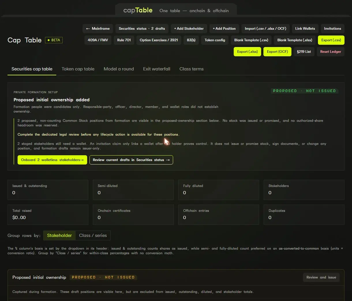This screenshot has height=301, width=352.
Task: Open the 83(b) section
Action: (191, 40)
